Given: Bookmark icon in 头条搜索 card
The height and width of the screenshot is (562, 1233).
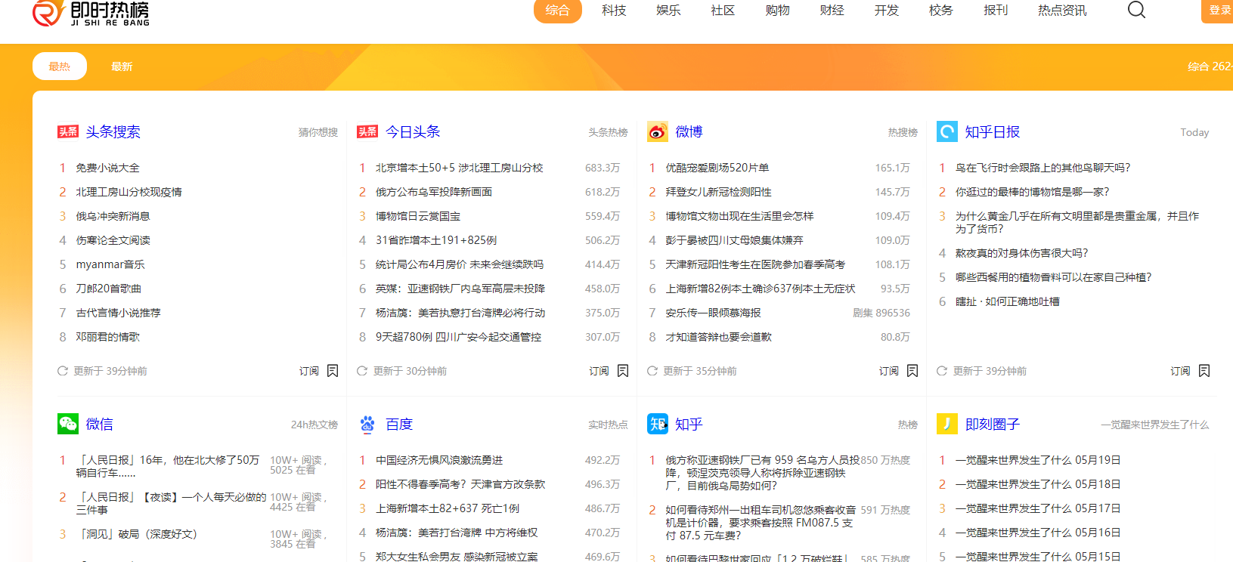Looking at the screenshot, I should click(333, 371).
